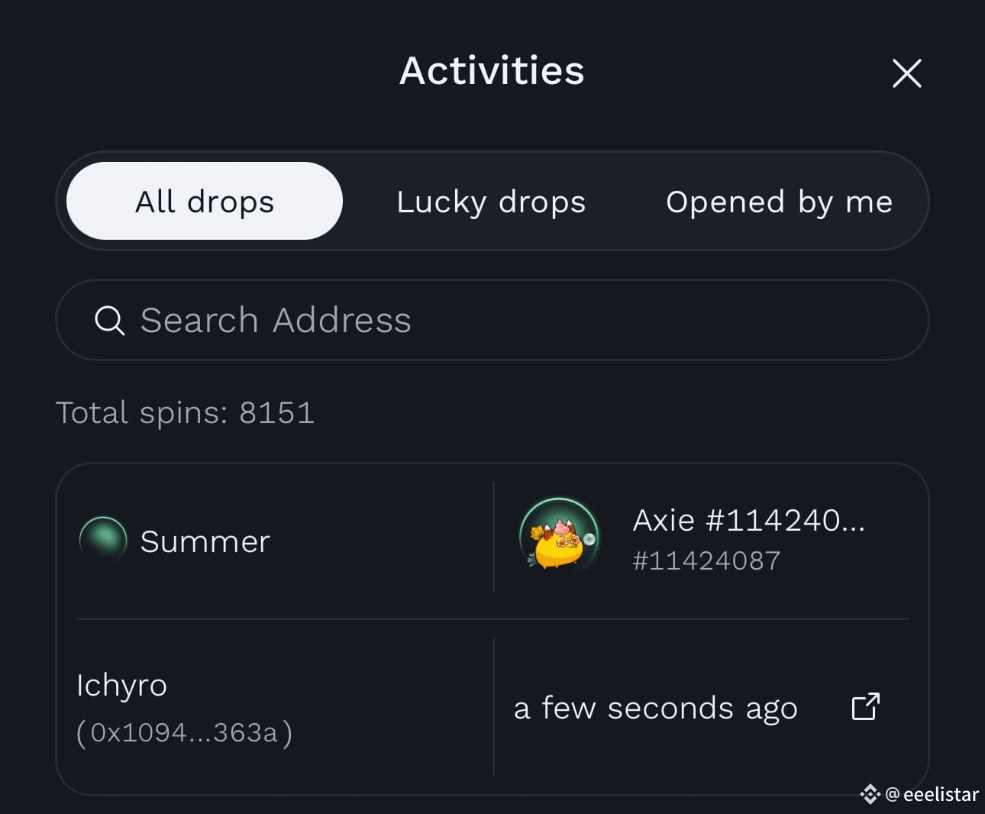Click the Summer label text
This screenshot has height=814, width=985.
tap(205, 541)
